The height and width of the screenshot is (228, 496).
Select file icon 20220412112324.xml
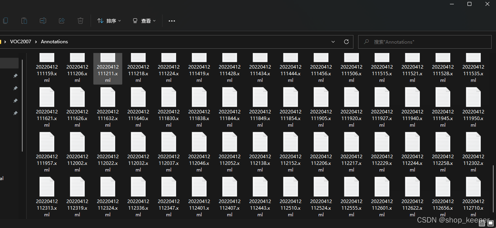[x=108, y=187]
